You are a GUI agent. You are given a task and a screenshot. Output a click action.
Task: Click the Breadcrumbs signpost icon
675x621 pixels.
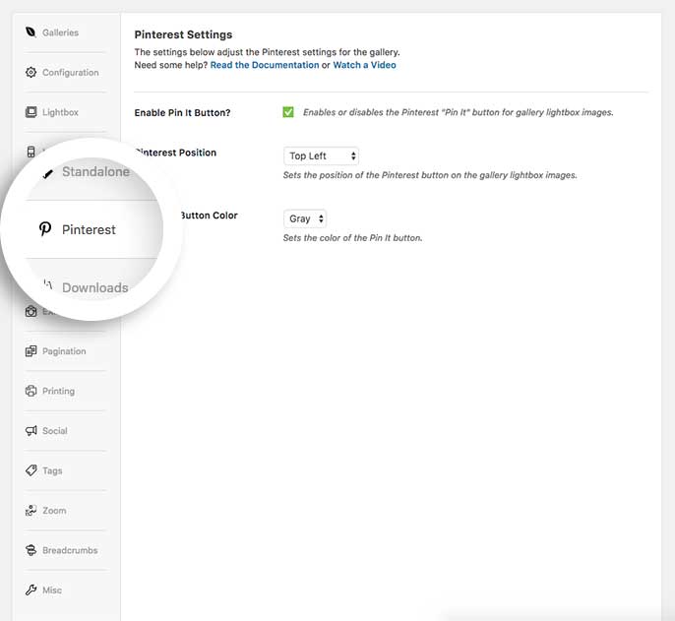[x=31, y=550]
